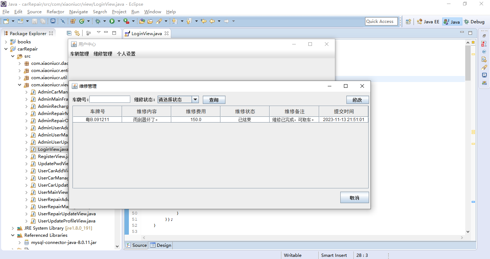Click the 查询 button
The image size is (490, 259).
pos(214,100)
